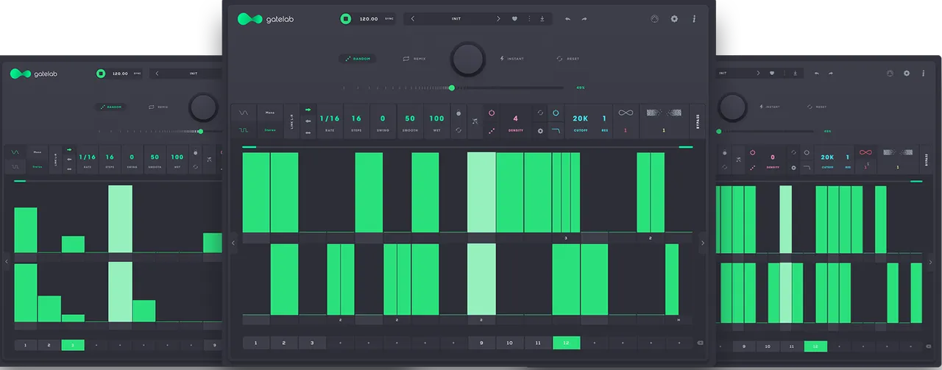Go to next preset with center right chevron
Screen dimensions: 942x370
(x=498, y=19)
